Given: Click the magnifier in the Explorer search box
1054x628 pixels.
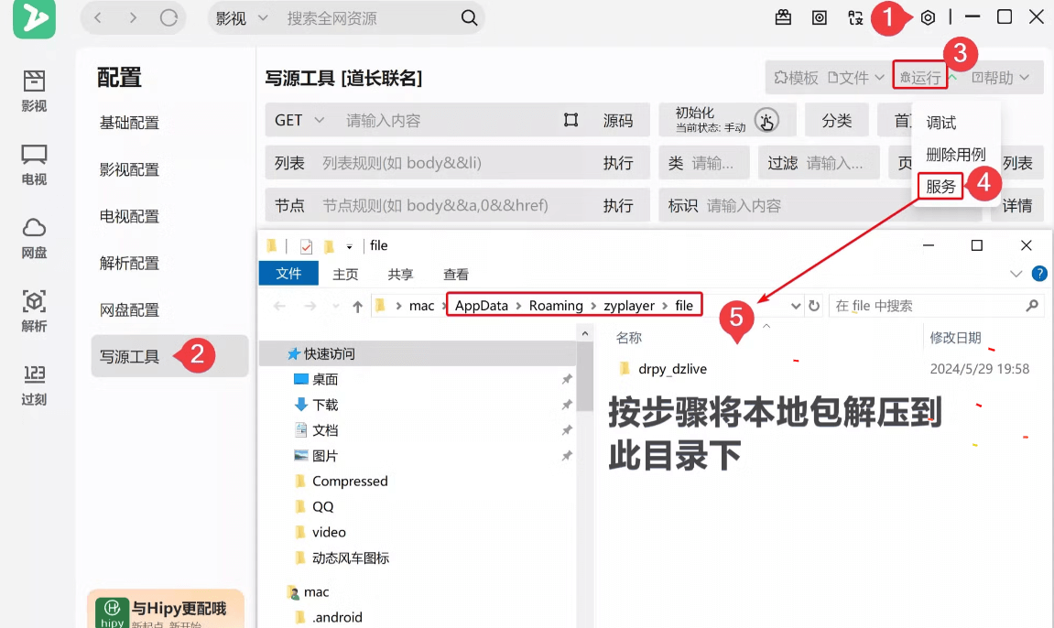Looking at the screenshot, I should point(1032,307).
